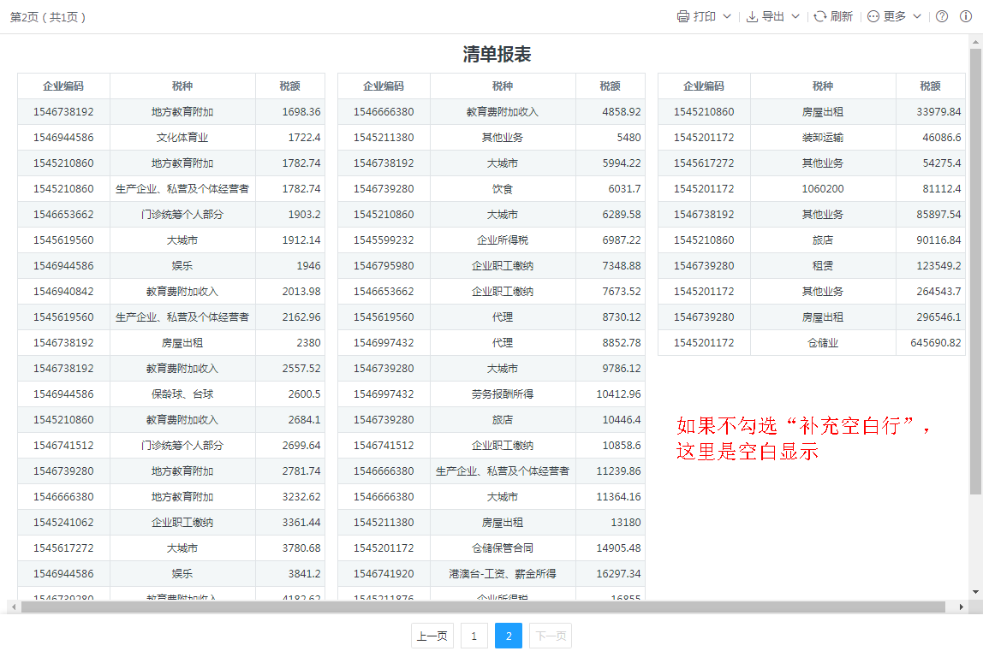Image resolution: width=983 pixels, height=657 pixels.
Task: Click the first 税额 column header
Action: coord(289,86)
